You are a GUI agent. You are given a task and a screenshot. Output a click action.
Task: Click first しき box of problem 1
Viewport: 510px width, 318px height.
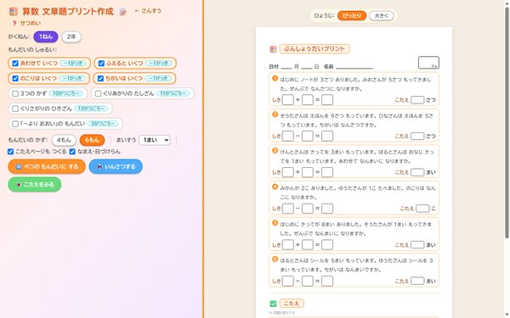[287, 100]
